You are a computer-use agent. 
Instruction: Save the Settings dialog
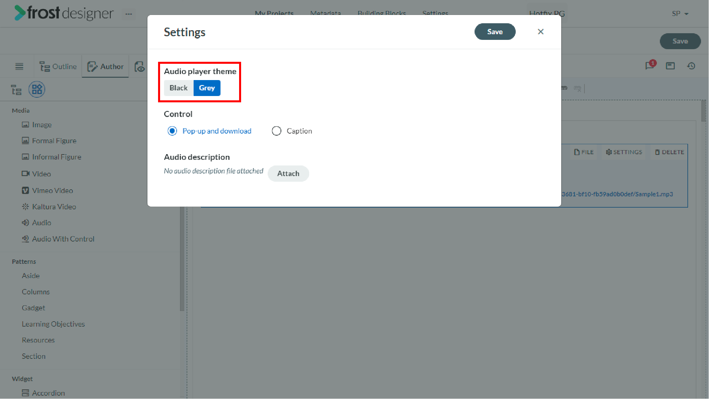tap(495, 32)
